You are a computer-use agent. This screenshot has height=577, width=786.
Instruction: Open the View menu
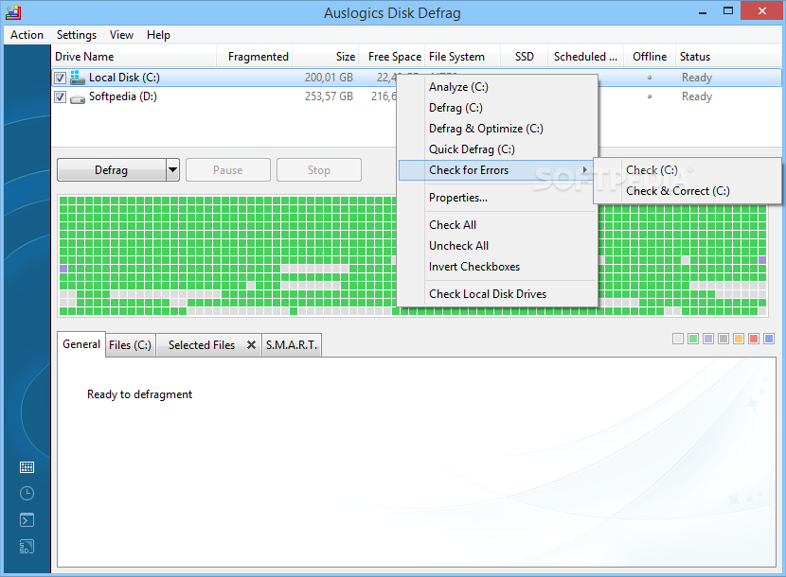tap(121, 35)
